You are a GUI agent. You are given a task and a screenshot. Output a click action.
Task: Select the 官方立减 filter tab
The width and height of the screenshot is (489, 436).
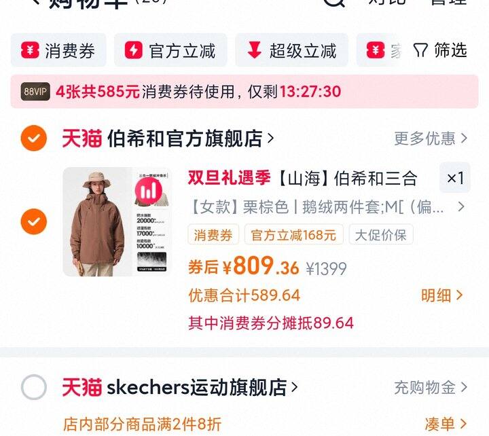pos(170,50)
